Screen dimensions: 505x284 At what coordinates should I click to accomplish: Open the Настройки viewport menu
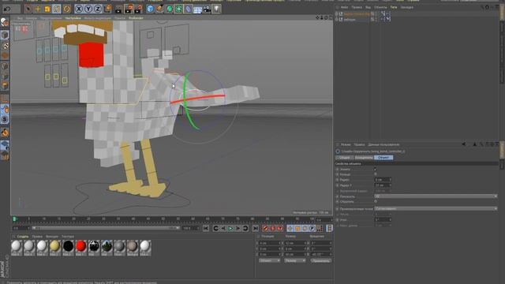(73, 18)
